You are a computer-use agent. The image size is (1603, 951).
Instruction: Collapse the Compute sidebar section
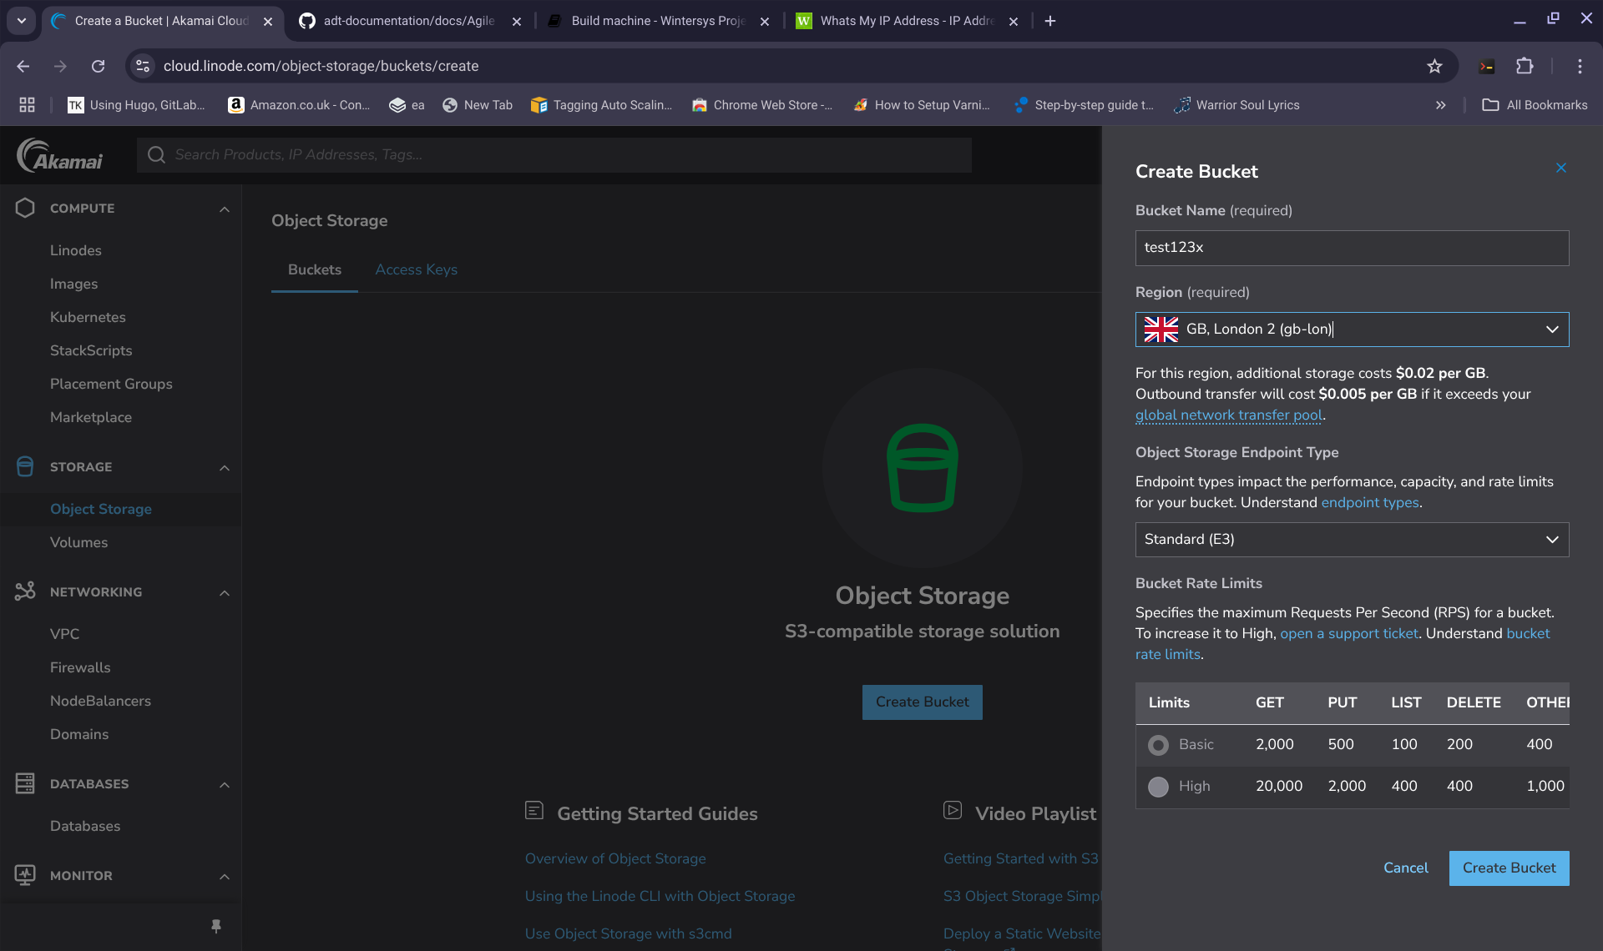224,209
